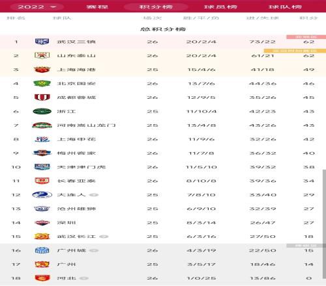Click the 武汉三镇 team logo
The image size is (326, 286).
[42, 42]
